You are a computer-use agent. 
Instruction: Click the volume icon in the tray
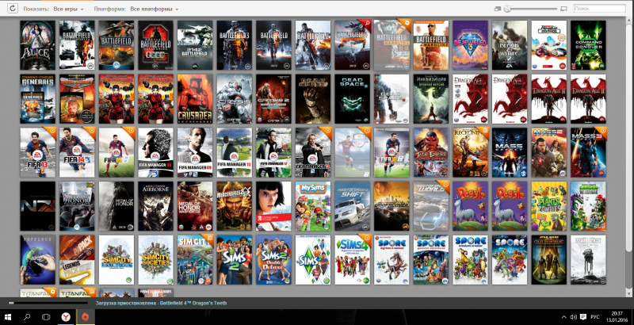(573, 317)
